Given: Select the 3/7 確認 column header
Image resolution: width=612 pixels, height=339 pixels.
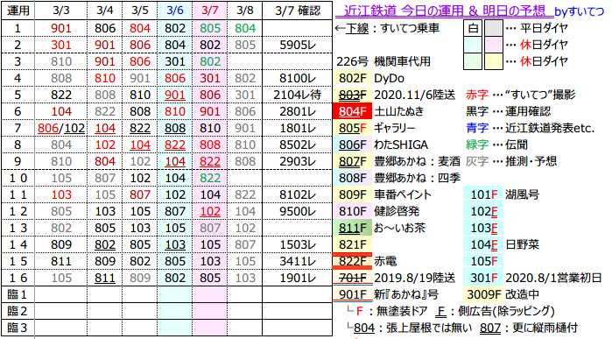Looking at the screenshot, I should pos(298,11).
